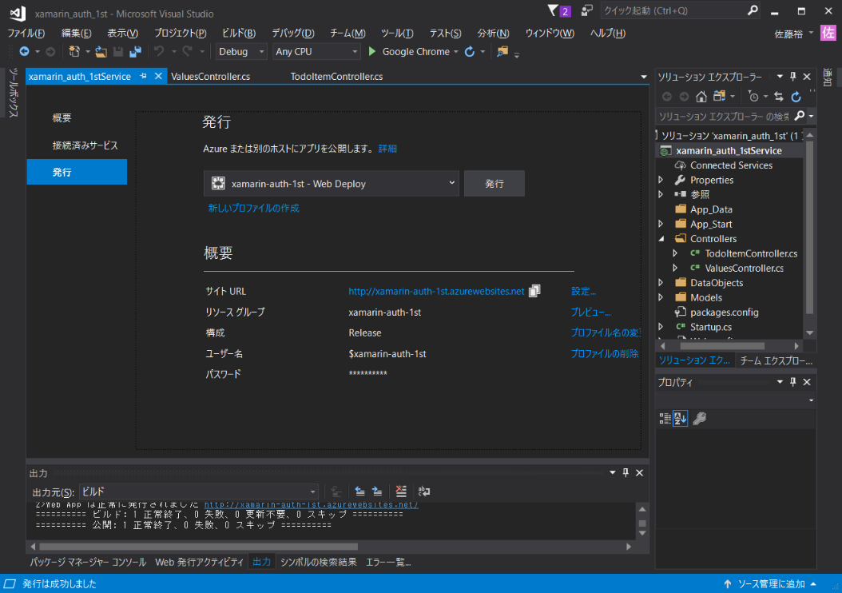The height and width of the screenshot is (593, 842).
Task: Go to next message in output panel
Action: coord(377,491)
